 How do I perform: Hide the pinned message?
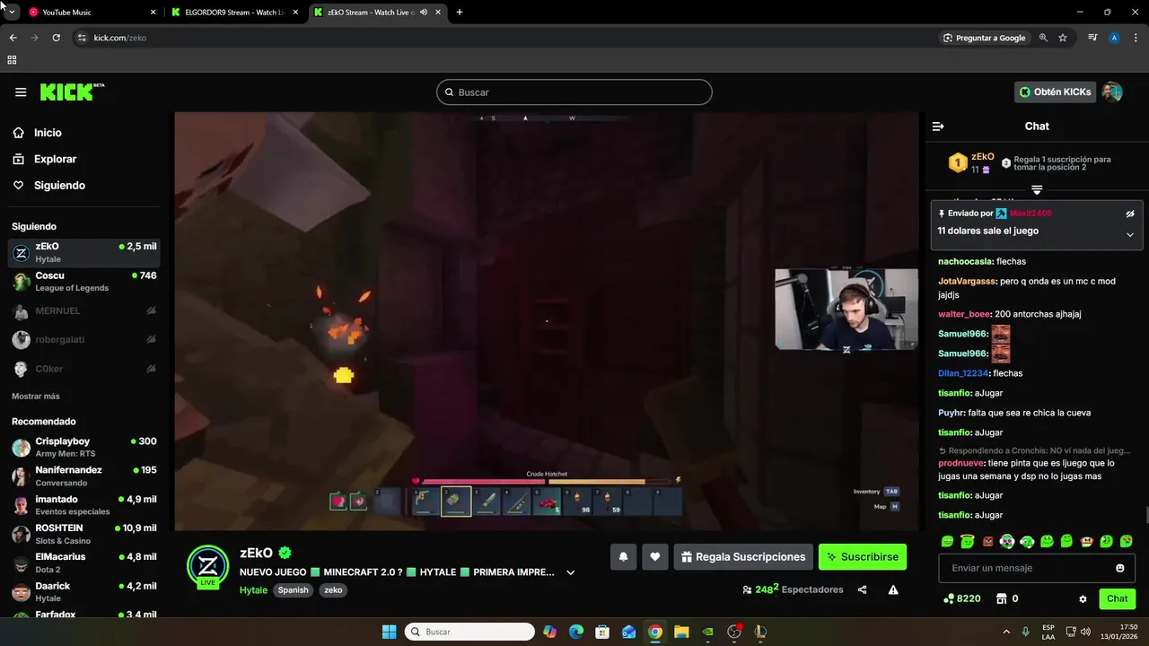point(1130,214)
